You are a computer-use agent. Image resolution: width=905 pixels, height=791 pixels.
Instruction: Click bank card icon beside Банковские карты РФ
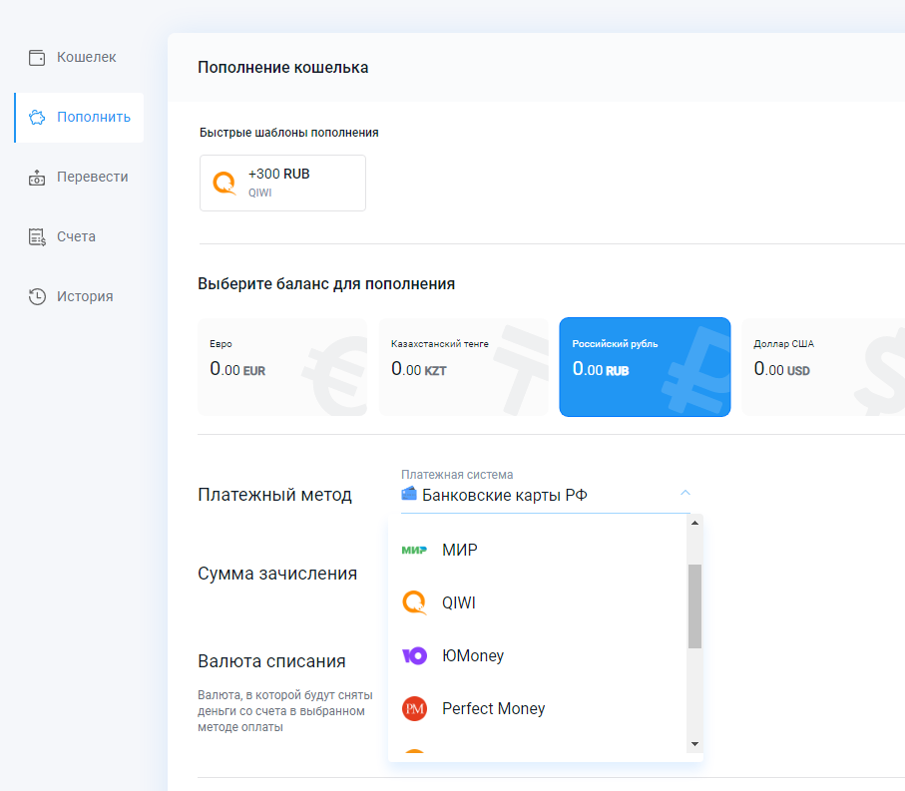(409, 494)
